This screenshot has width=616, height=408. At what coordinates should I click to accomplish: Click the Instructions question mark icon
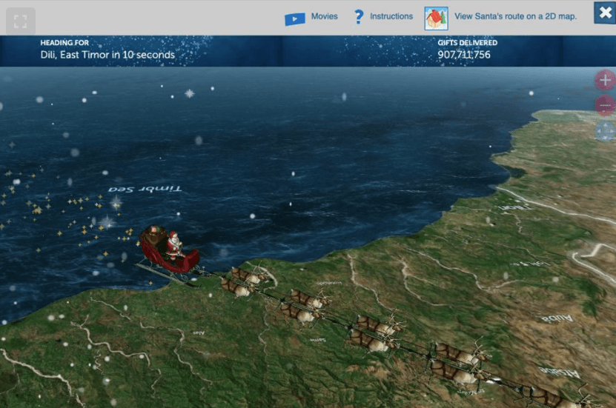358,17
